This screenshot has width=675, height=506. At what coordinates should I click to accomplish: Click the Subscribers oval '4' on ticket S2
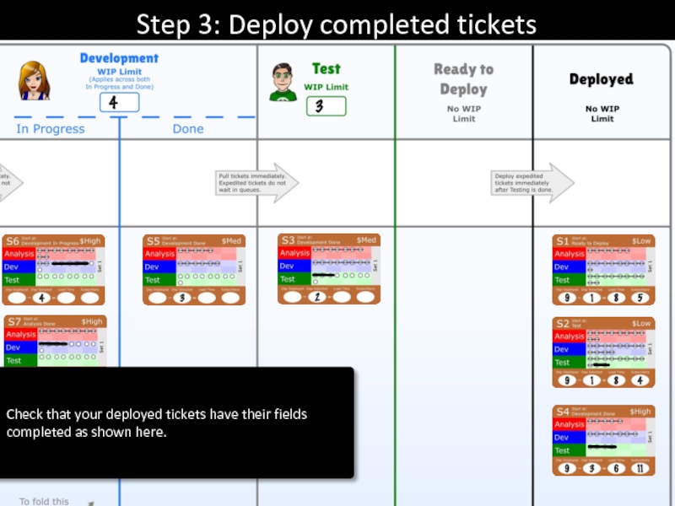pos(640,380)
